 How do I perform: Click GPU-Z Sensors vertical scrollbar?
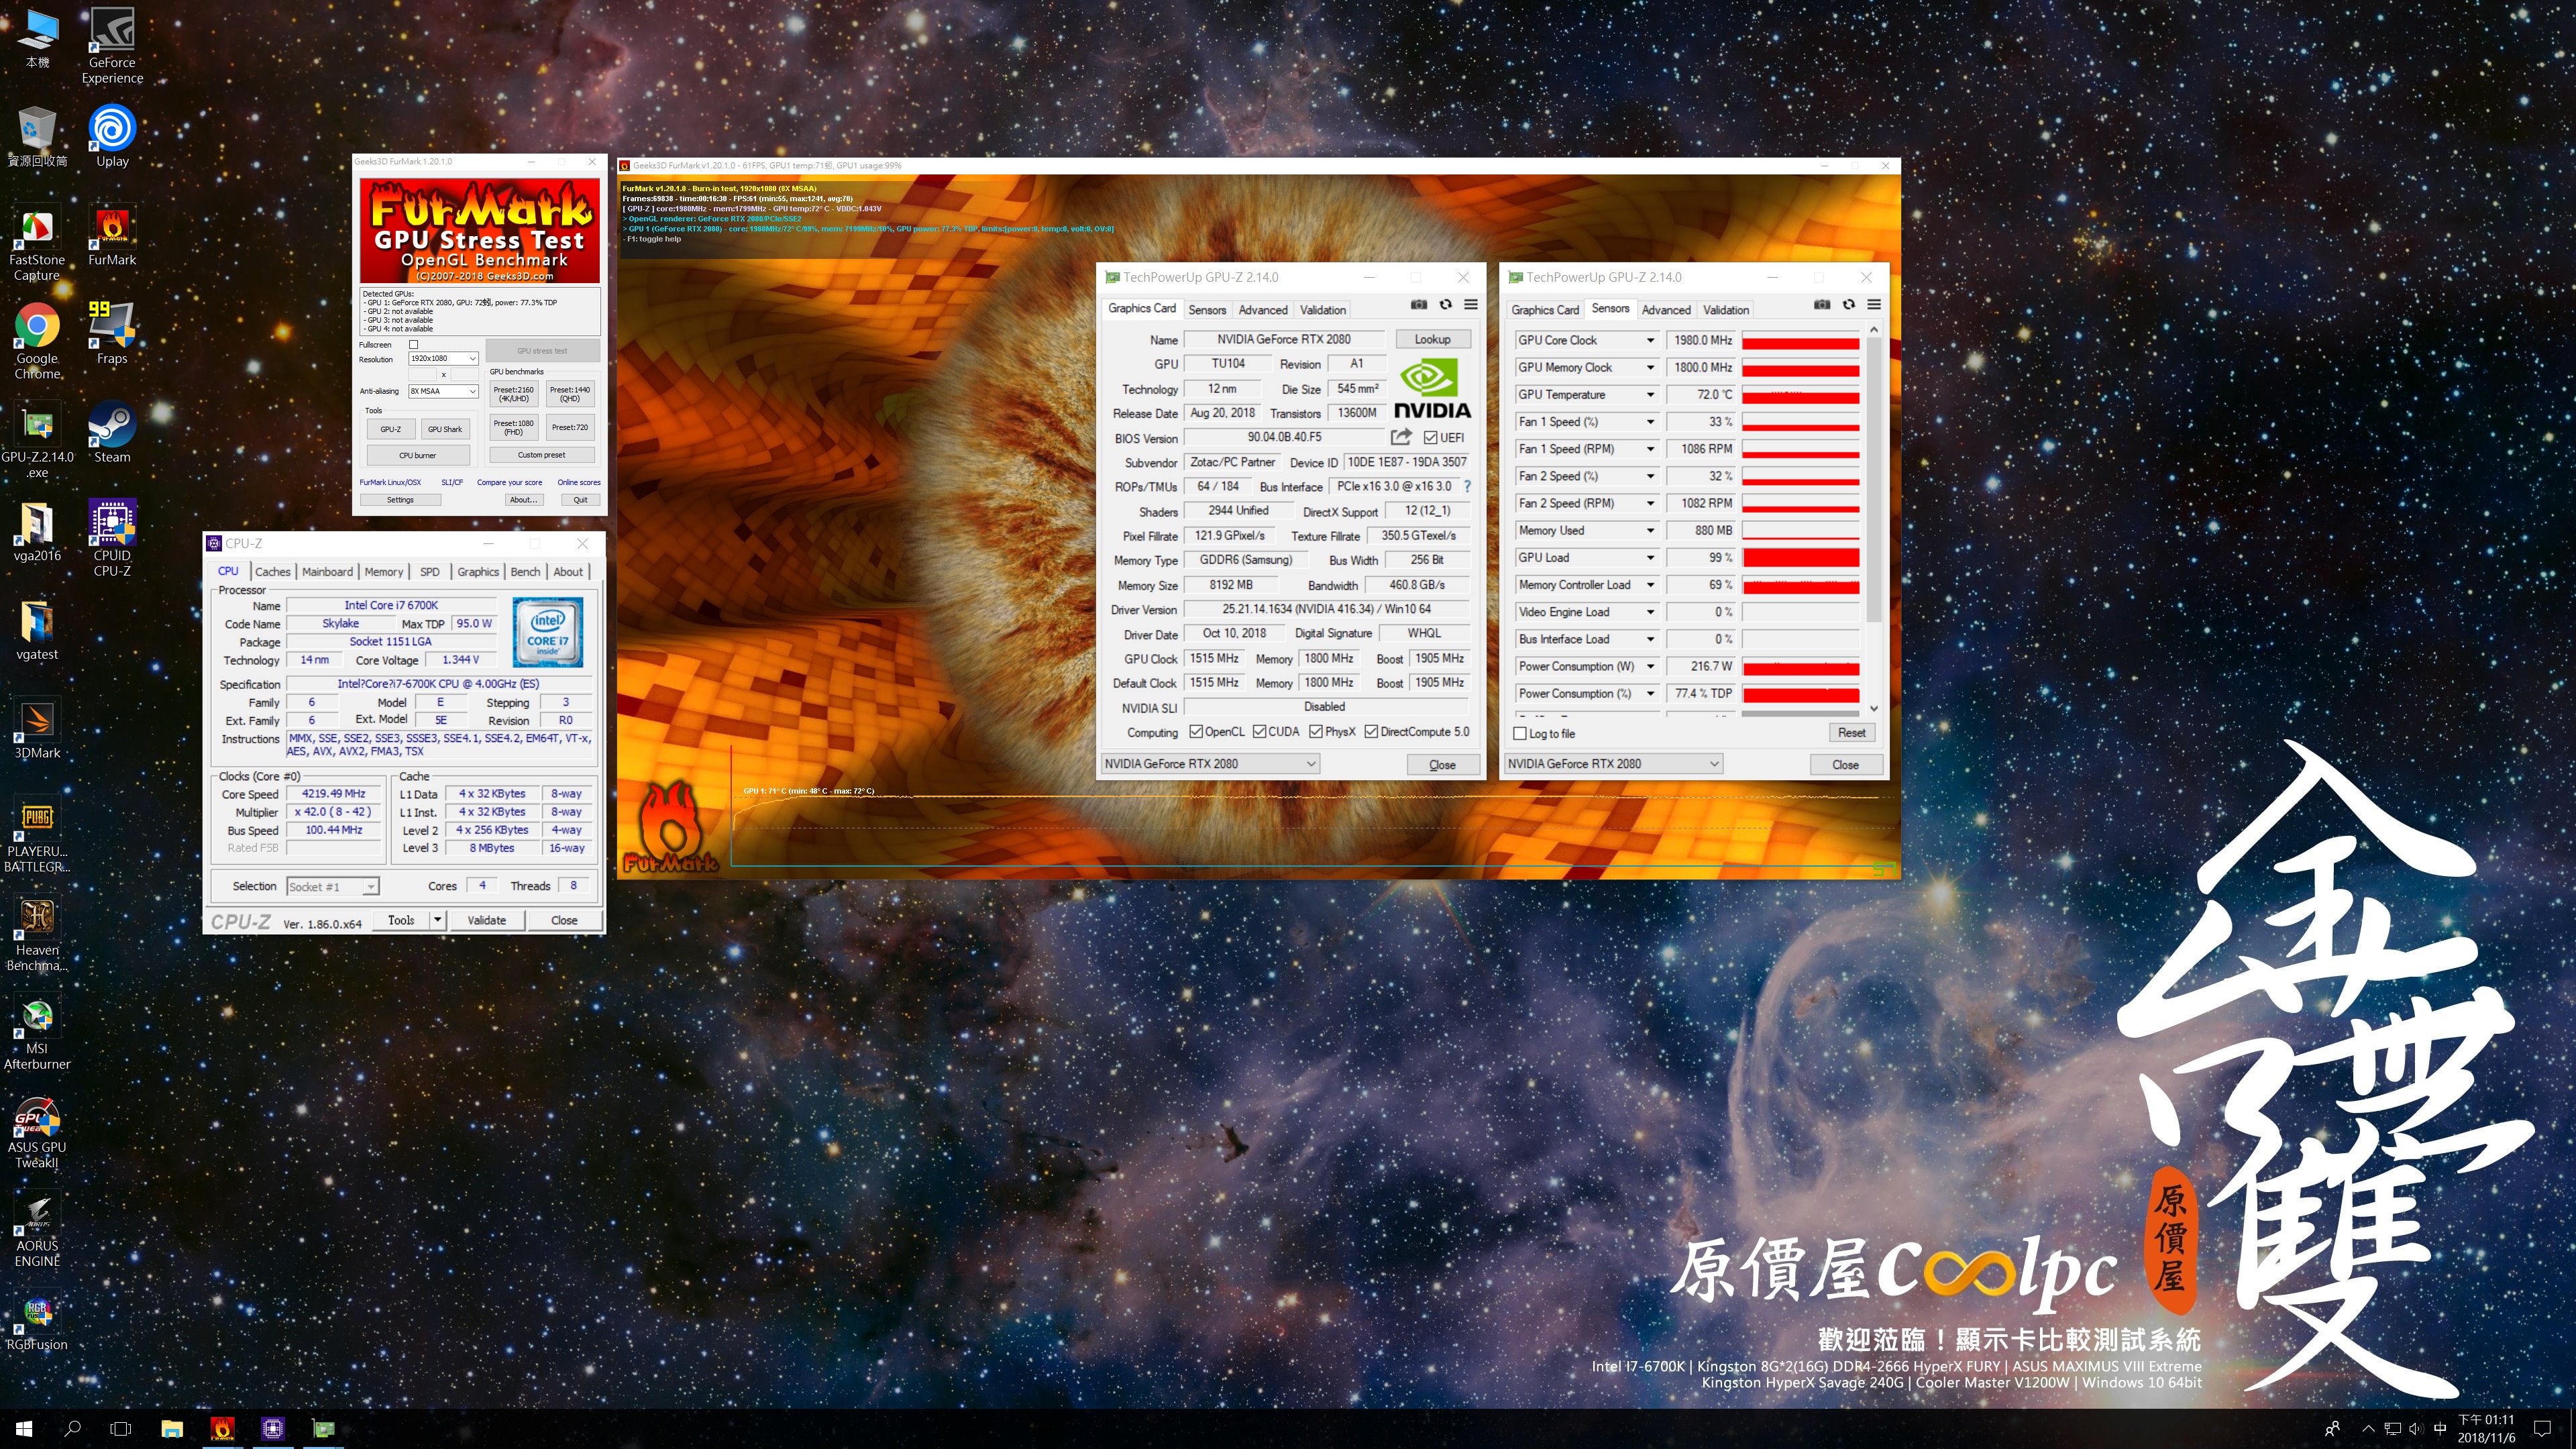click(1874, 480)
